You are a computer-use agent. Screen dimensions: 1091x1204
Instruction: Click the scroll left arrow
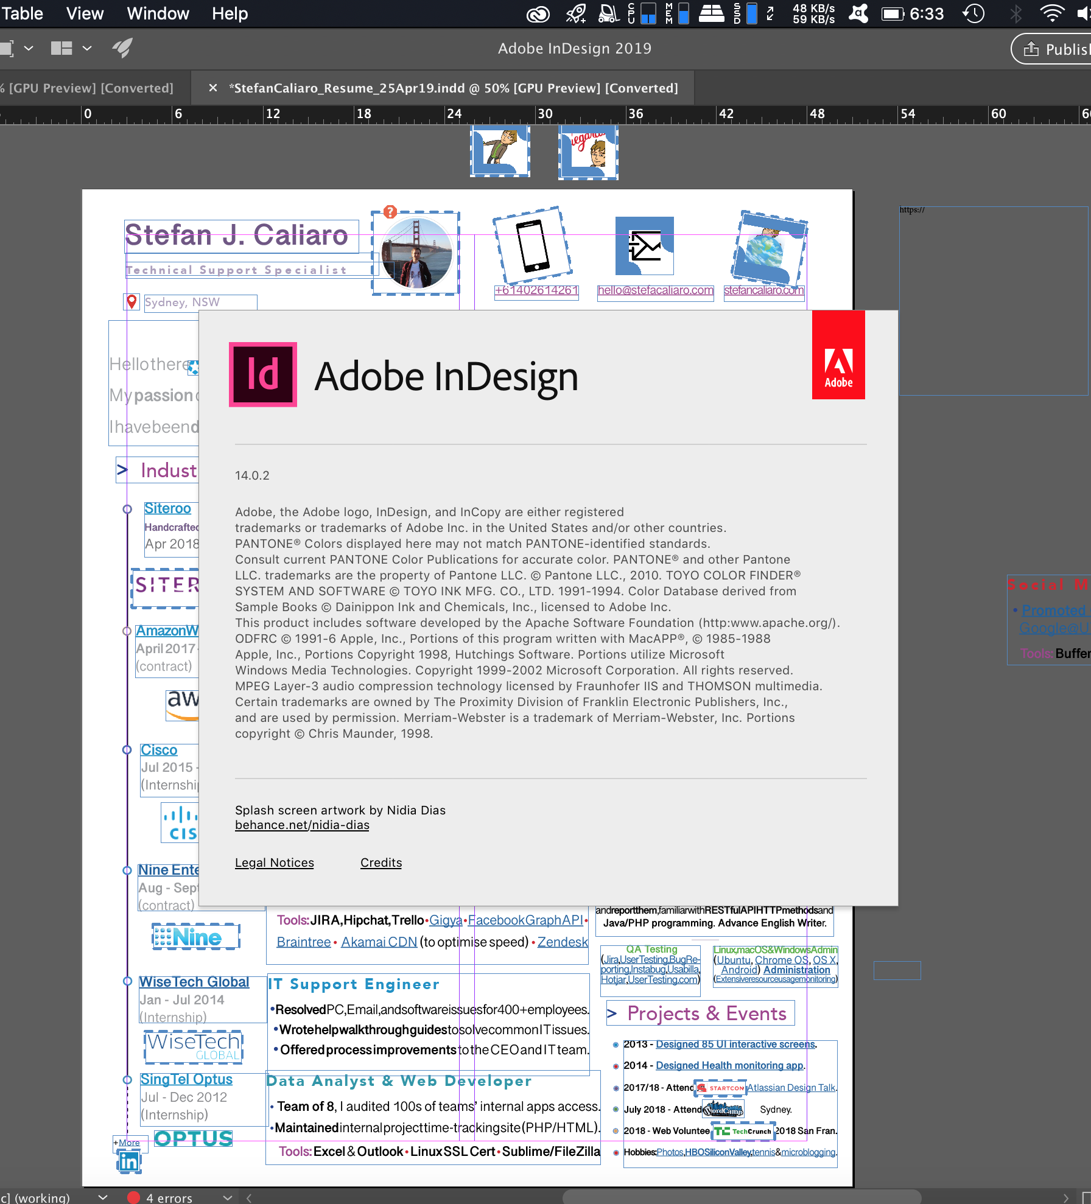249,1197
